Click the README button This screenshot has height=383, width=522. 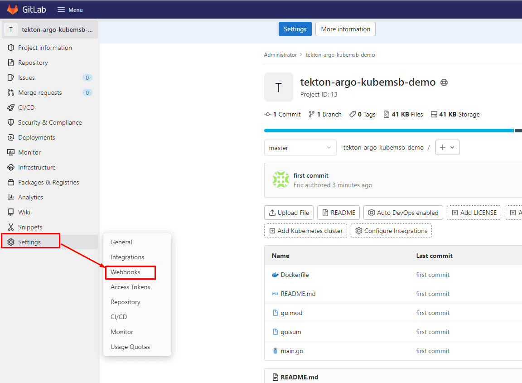(x=338, y=213)
